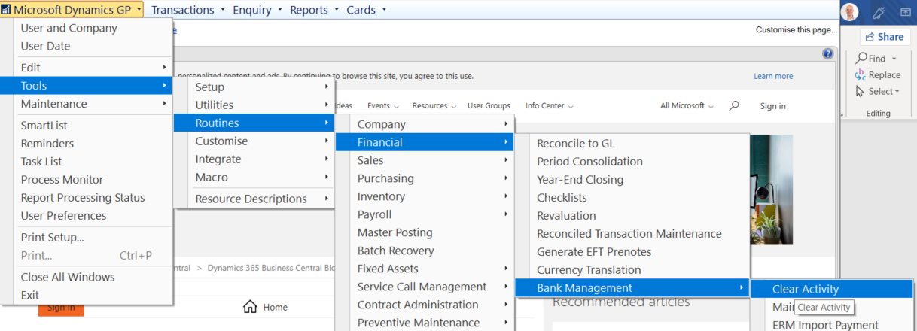This screenshot has height=331, width=917.
Task: Click the Microsoft Dynamics GP logo icon
Action: tap(8, 10)
